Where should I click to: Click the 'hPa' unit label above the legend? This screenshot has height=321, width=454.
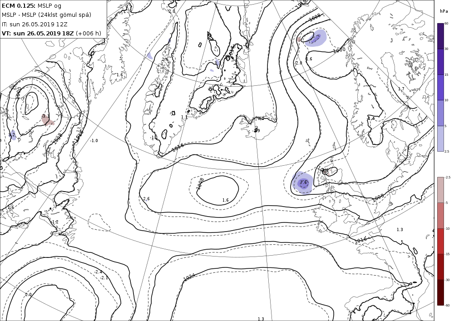pos(443,11)
